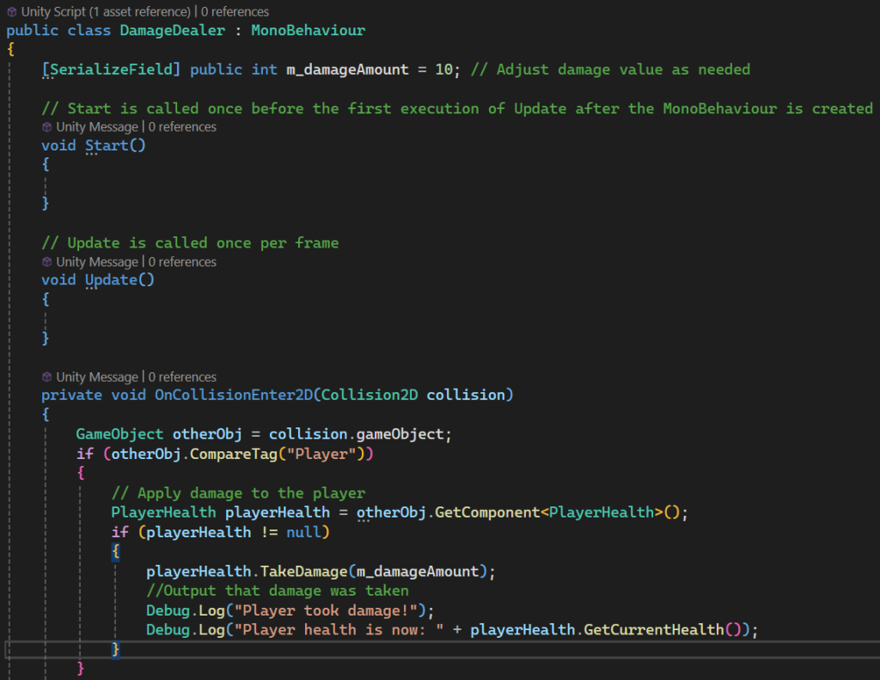The image size is (880, 680).
Task: Click the OnCollisionEnter2D method name
Action: coord(234,395)
